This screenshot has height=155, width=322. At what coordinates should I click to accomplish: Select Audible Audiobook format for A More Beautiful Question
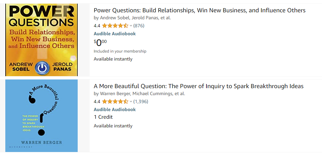(115, 109)
